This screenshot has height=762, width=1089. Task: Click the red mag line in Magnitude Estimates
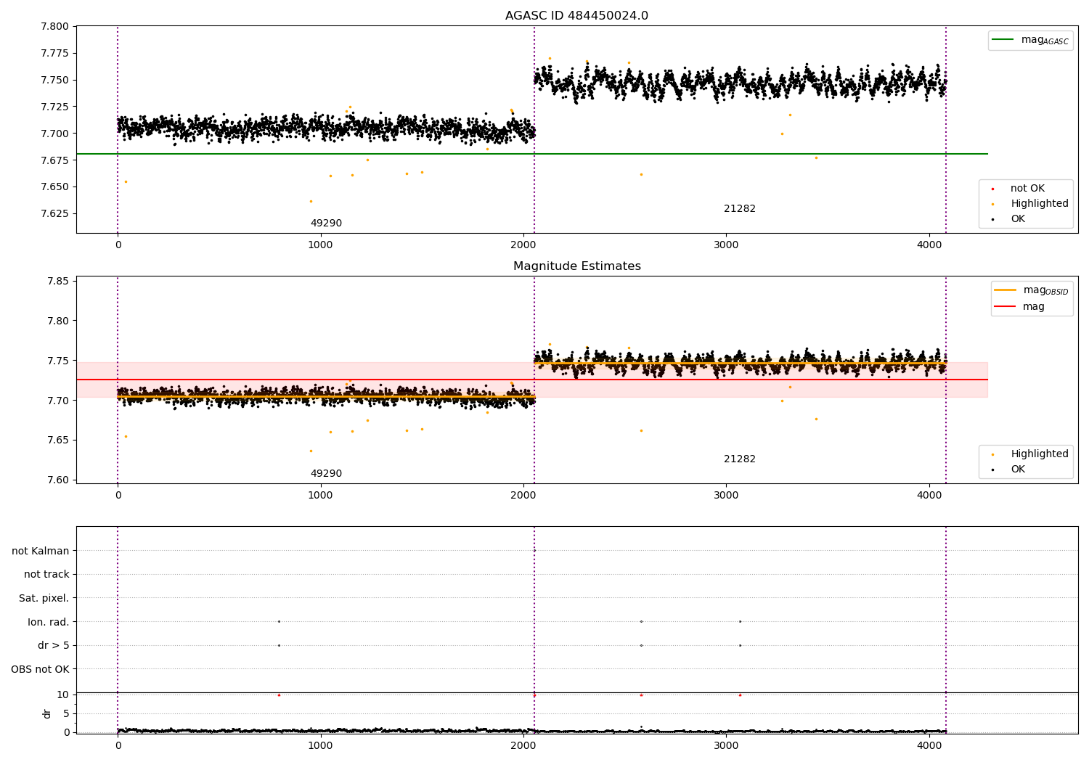[x=532, y=380]
